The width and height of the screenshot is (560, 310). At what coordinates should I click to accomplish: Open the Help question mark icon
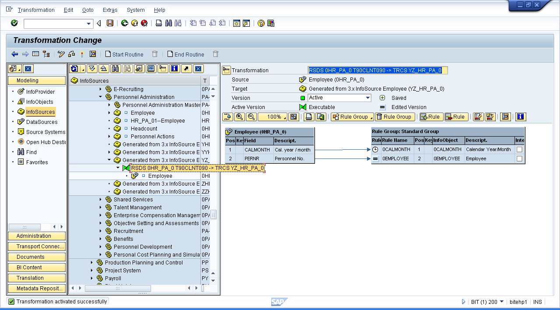pyautogui.click(x=261, y=23)
